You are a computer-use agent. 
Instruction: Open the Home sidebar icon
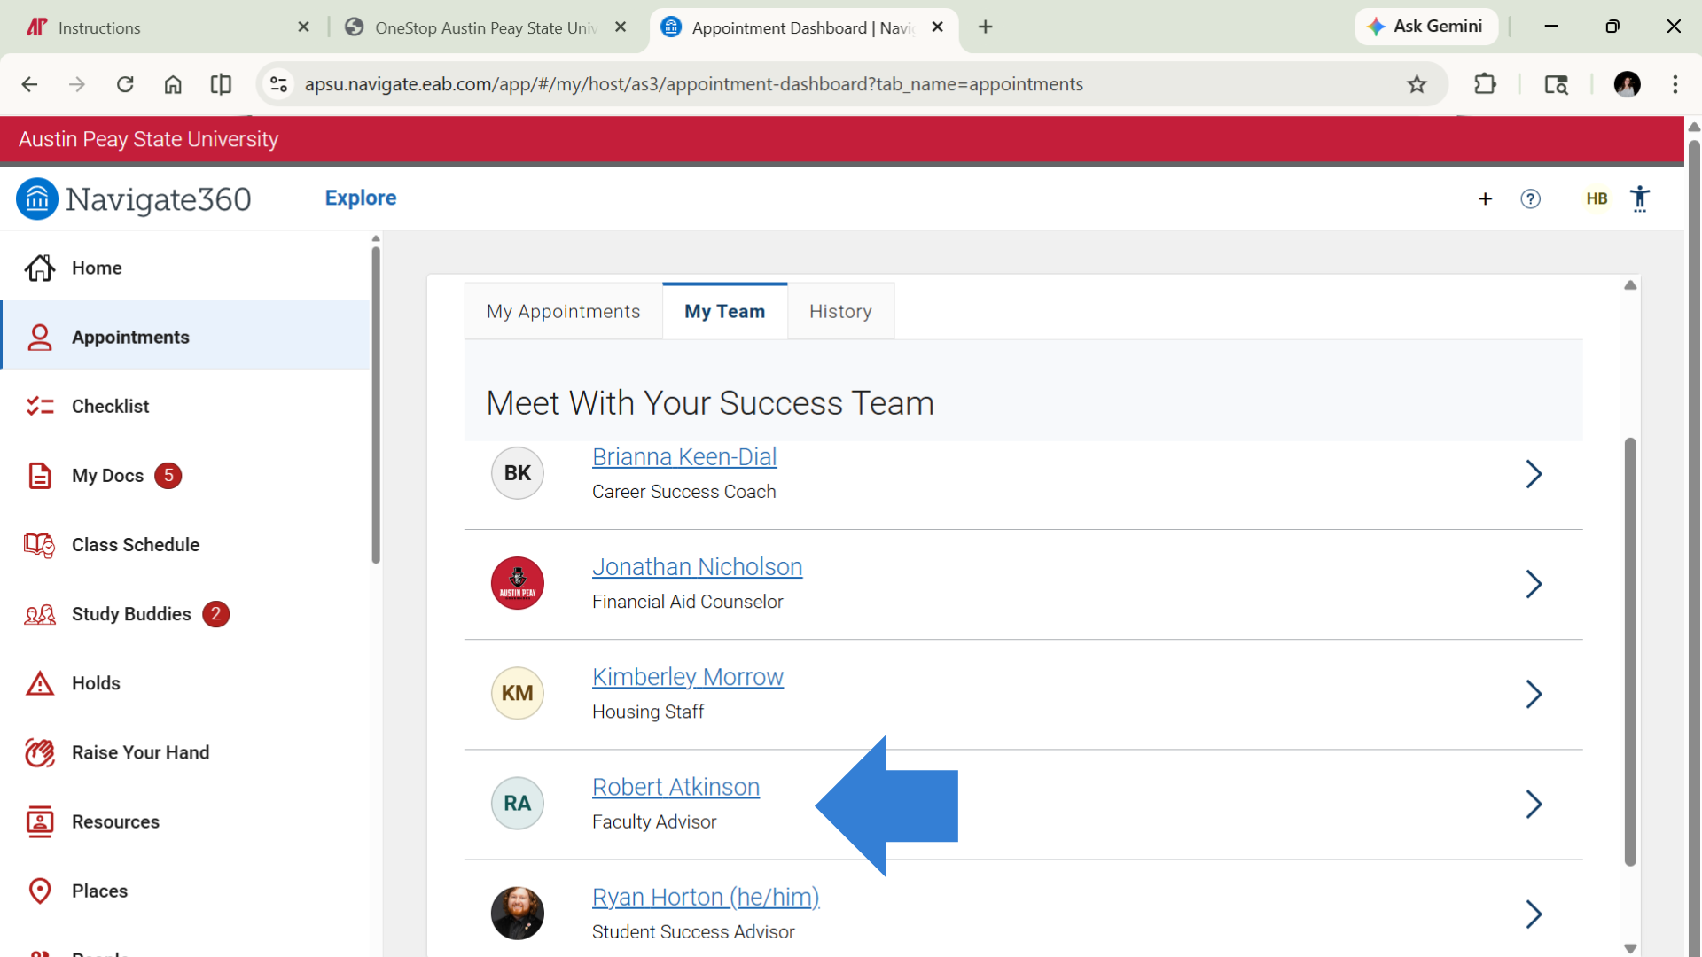click(x=39, y=268)
